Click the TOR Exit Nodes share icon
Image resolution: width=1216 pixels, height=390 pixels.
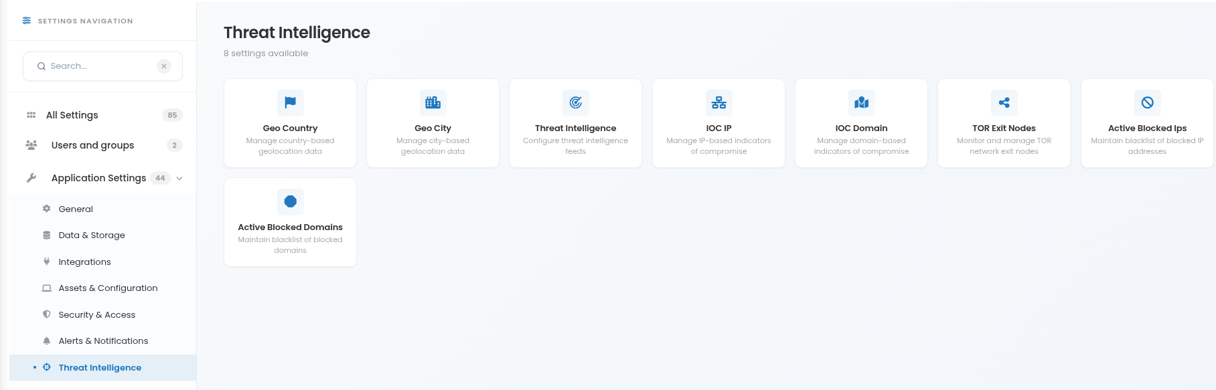pos(1004,102)
